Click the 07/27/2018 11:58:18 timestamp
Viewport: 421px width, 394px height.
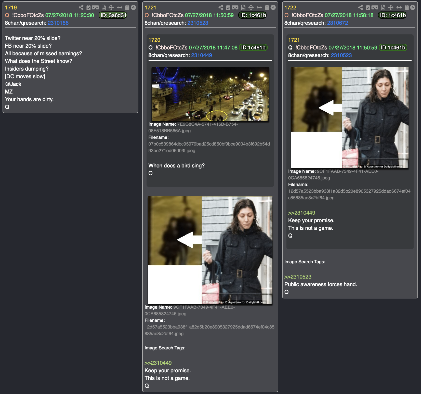349,15
